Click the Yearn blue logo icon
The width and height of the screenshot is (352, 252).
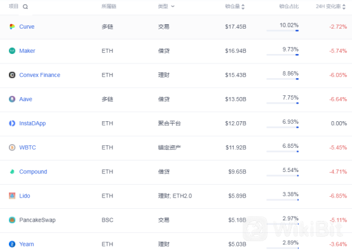[12, 244]
